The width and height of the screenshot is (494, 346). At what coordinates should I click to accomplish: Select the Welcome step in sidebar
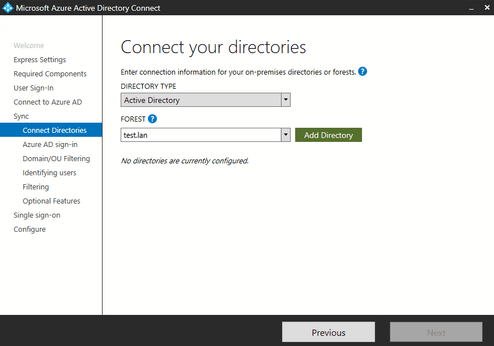tap(29, 46)
